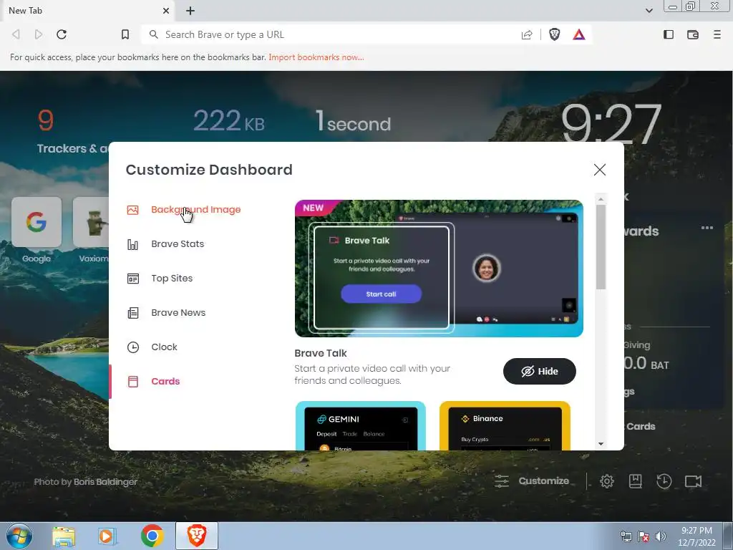The width and height of the screenshot is (733, 550).
Task: Open settings gear icon at page bottom
Action: 607,481
